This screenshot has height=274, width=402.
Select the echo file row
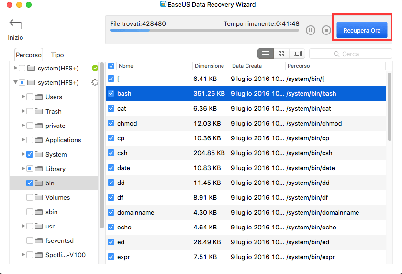click(246, 227)
